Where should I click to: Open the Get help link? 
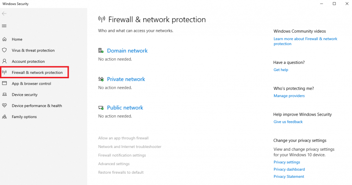[x=280, y=70]
